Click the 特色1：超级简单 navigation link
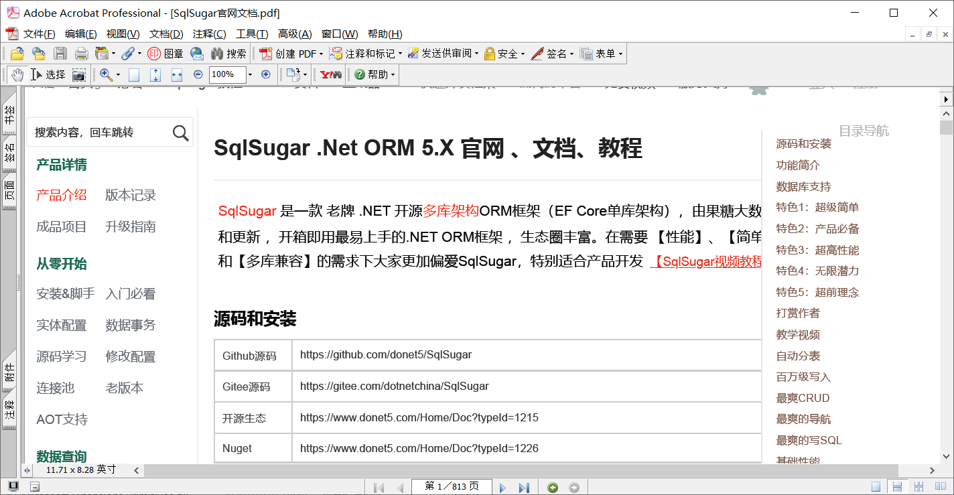 click(817, 208)
